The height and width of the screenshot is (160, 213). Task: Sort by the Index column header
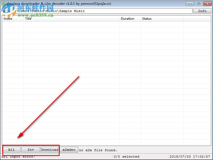(13, 19)
